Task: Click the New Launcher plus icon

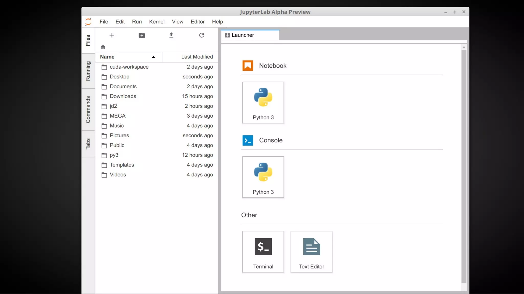Action: 112,35
